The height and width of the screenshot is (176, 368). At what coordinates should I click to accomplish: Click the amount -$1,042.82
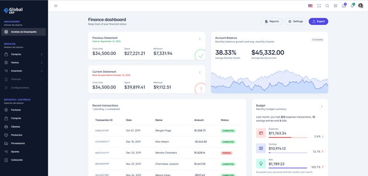200,142
